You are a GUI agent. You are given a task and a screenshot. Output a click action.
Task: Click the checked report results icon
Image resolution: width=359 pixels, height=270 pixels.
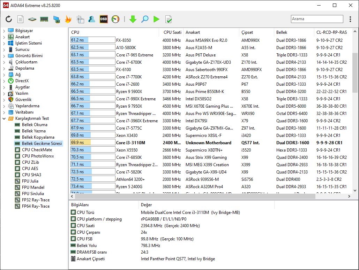click(x=168, y=19)
